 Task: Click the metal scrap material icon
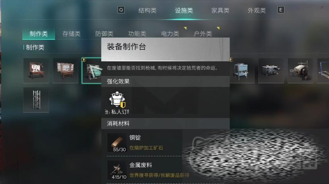pos(117,170)
